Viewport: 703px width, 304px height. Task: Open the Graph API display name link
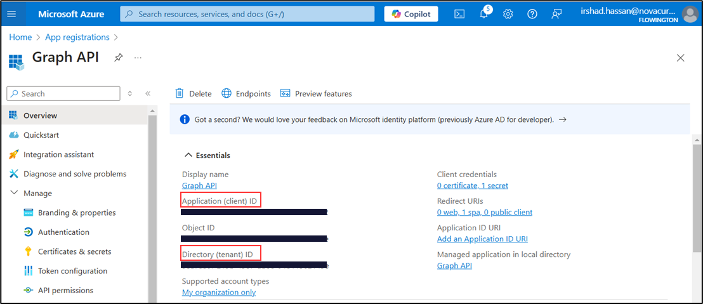(199, 185)
